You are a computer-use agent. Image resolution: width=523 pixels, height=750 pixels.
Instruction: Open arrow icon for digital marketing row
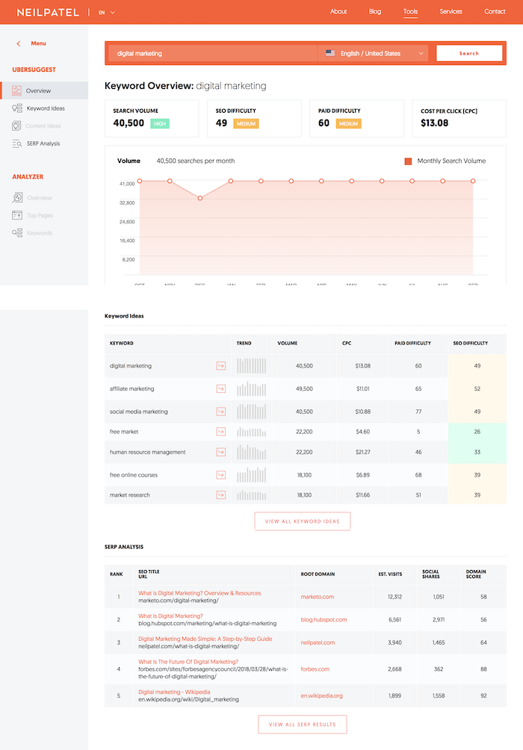(x=220, y=366)
